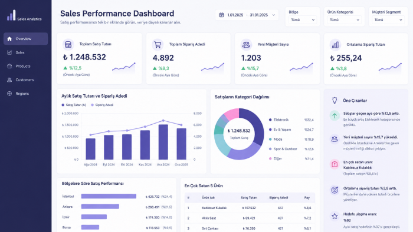This screenshot has width=413, height=232.
Task: Click the green triangle next to %12,5
Action: point(65,68)
